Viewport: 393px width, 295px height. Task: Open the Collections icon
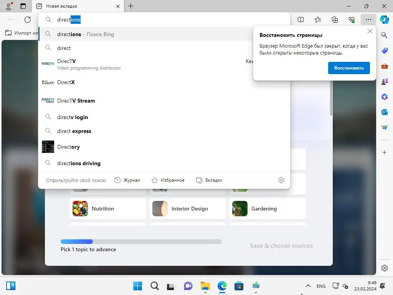[335, 20]
